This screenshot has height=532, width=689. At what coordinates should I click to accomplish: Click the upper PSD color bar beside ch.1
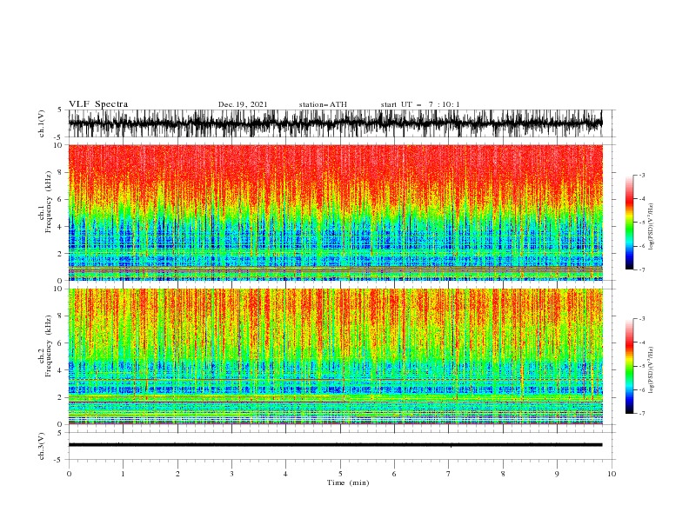point(629,223)
